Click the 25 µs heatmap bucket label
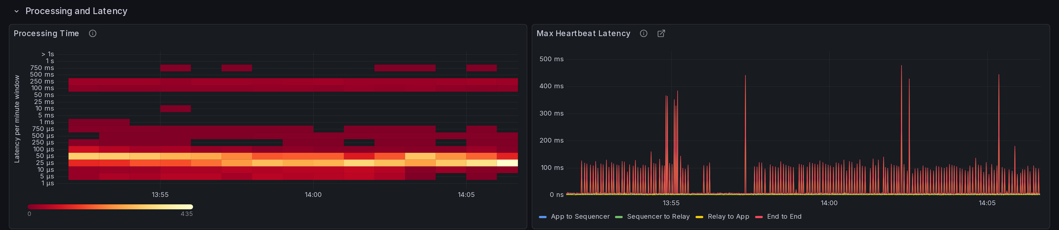1059x230 pixels. 45,162
